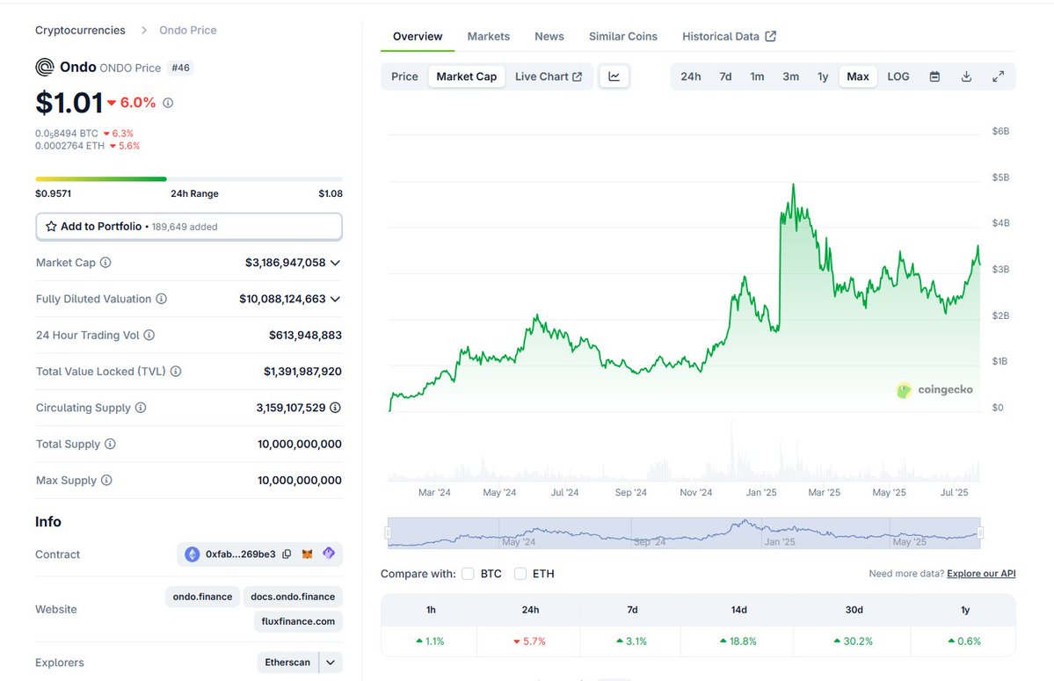Open the calendar date range picker
Viewport: 1054px width, 681px height.
click(x=934, y=76)
